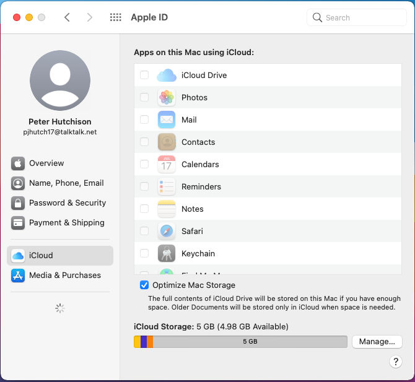Tick the Reminders checkbox
Image resolution: width=415 pixels, height=382 pixels.
coord(144,186)
